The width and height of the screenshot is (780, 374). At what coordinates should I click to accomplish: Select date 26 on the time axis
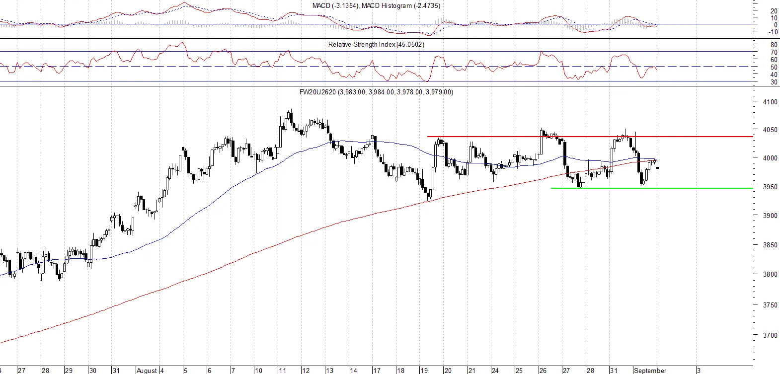click(x=543, y=371)
